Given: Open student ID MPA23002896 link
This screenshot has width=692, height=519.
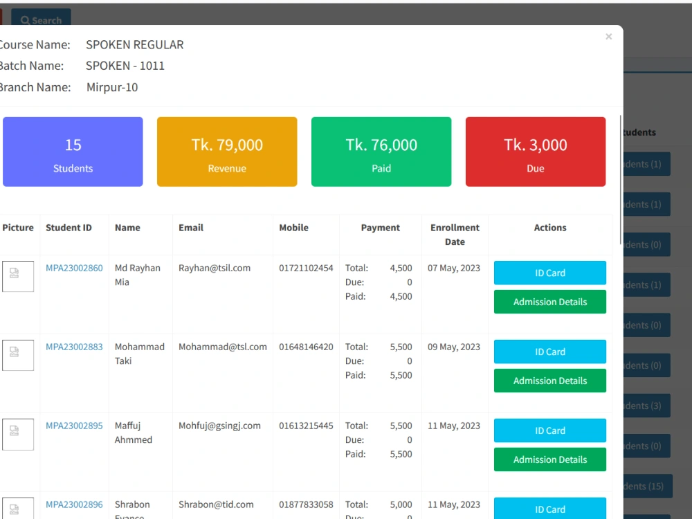Looking at the screenshot, I should coord(74,504).
